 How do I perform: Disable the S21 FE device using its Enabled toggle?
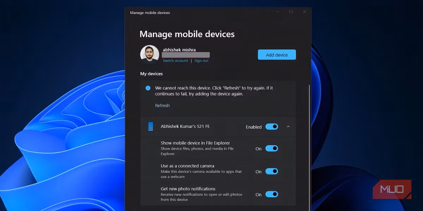[x=271, y=127]
